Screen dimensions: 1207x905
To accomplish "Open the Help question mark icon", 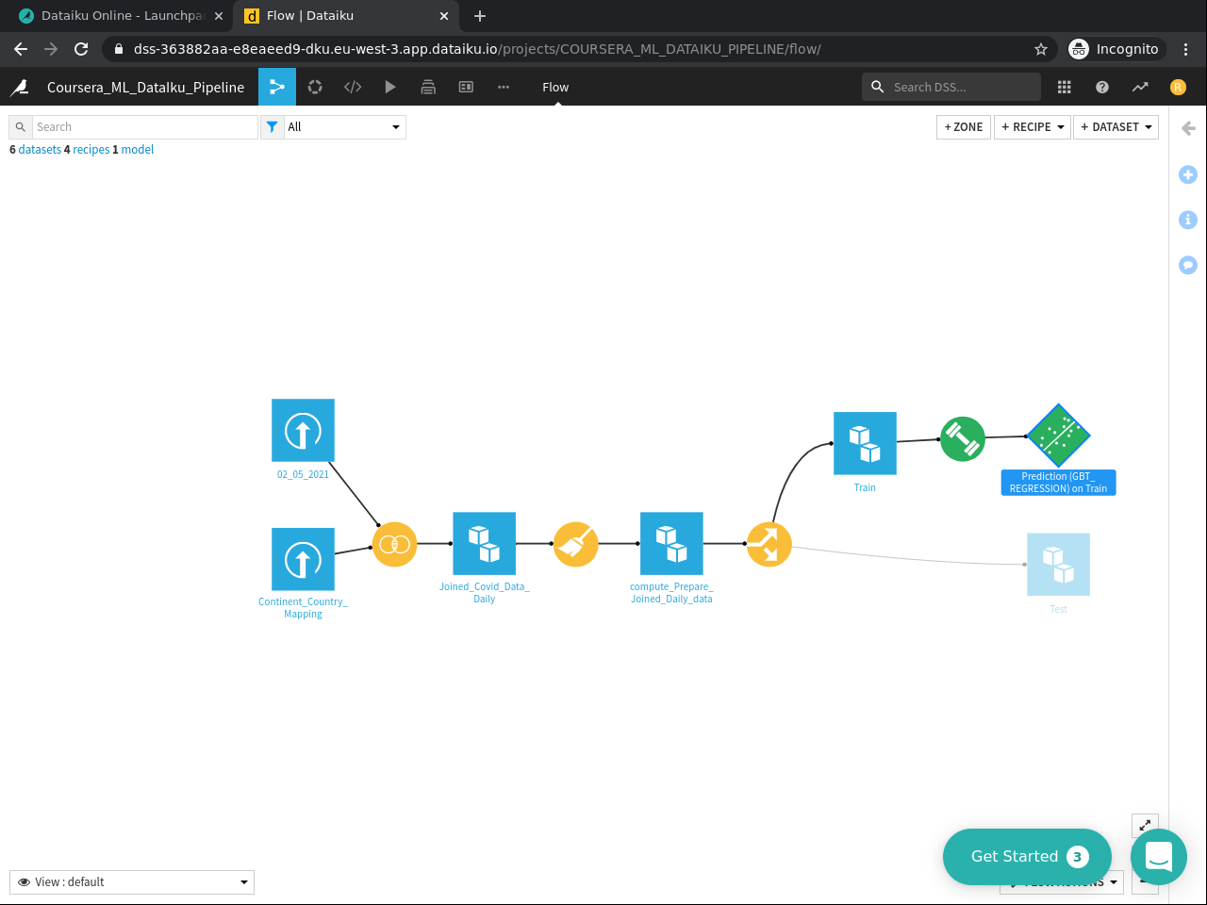I will click(x=1102, y=87).
